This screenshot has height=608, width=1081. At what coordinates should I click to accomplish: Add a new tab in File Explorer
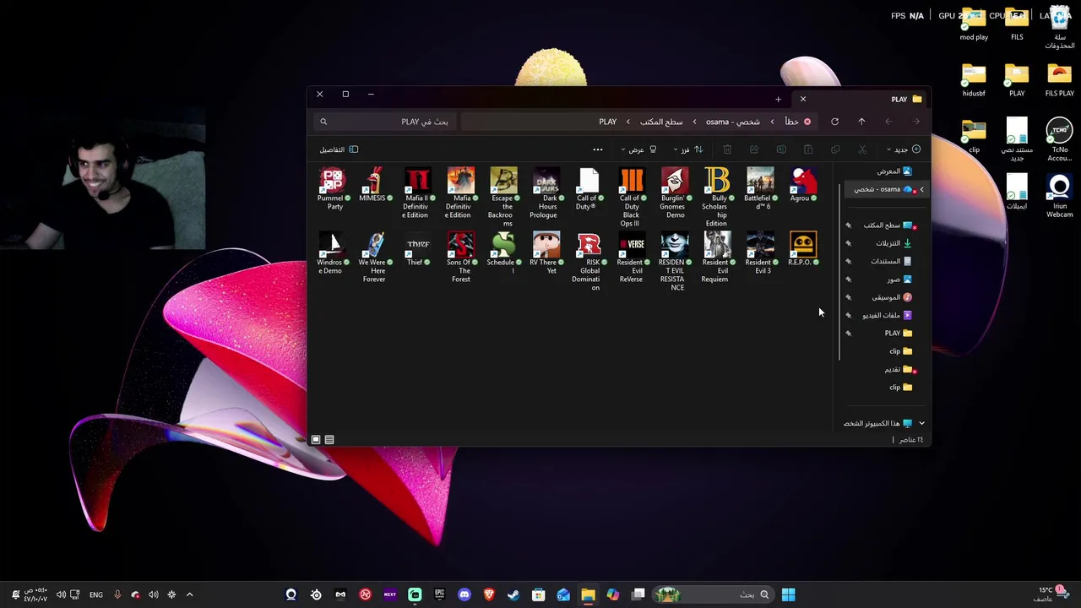[778, 99]
